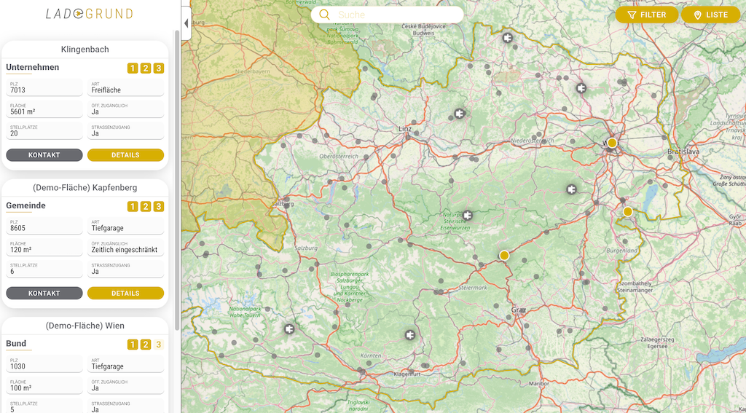Click badge 2 on Klingenbach card
746x413 pixels.
146,68
